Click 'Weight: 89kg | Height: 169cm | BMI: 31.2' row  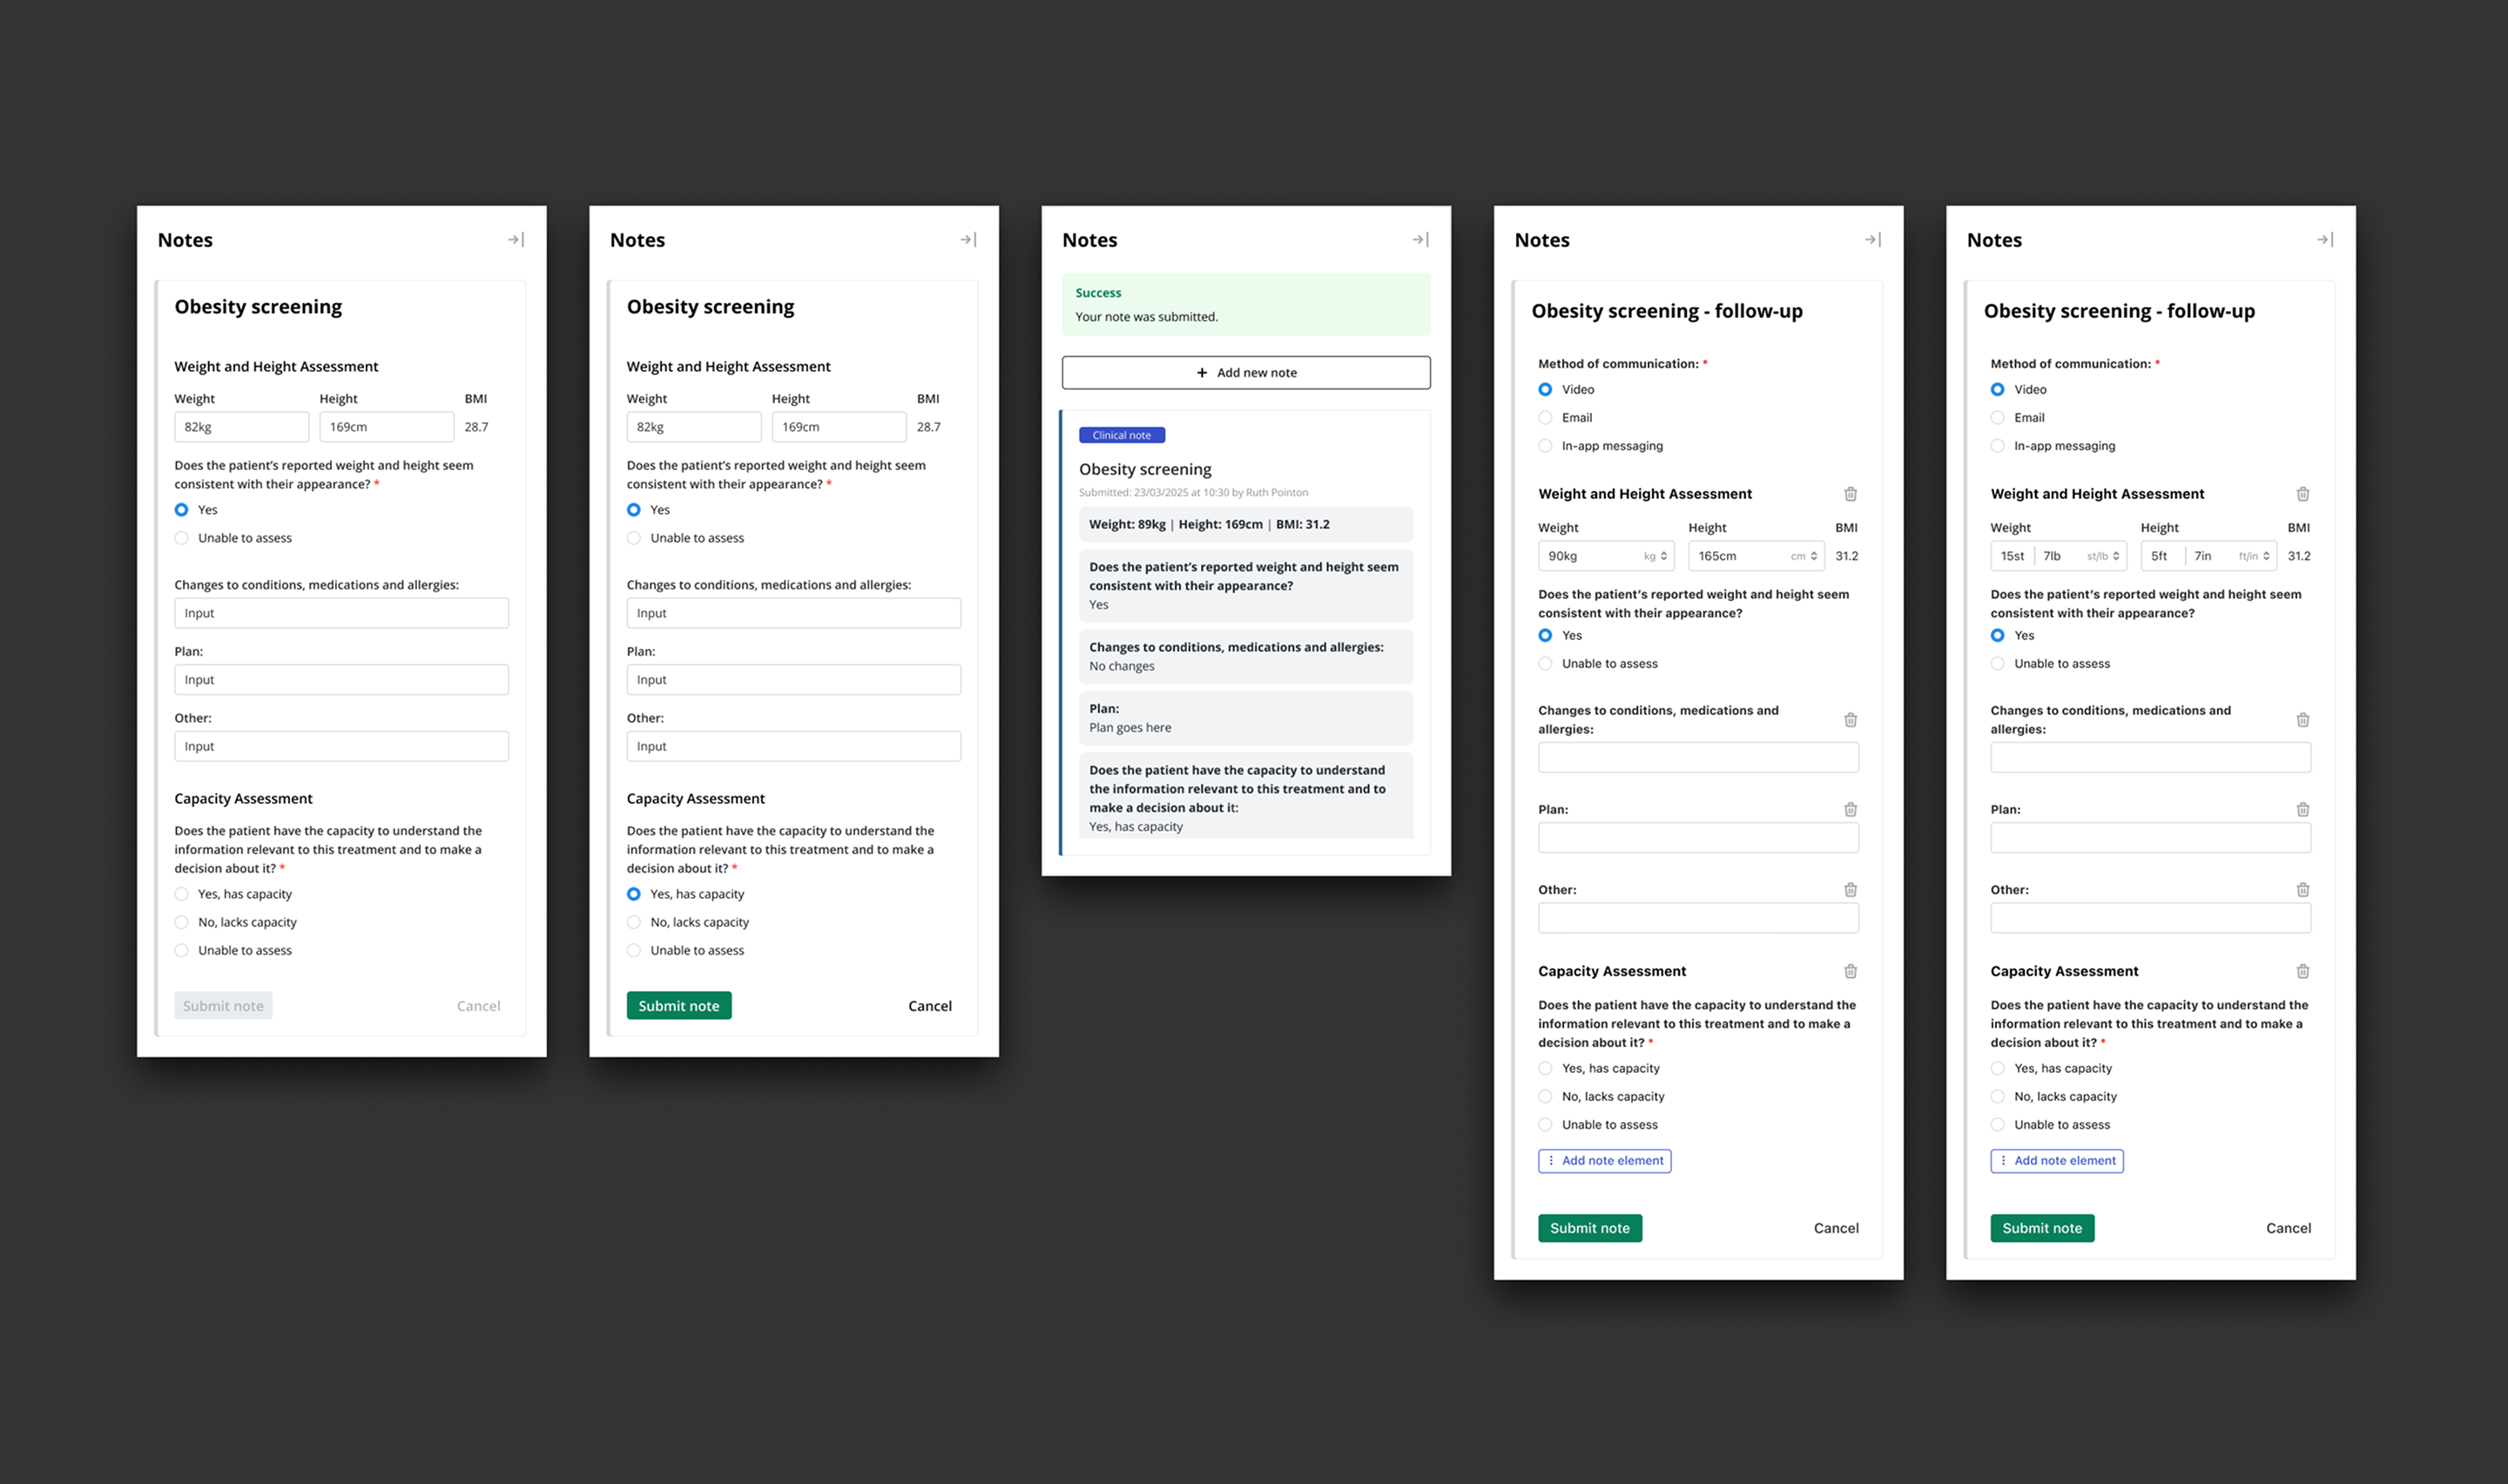pos(1245,525)
